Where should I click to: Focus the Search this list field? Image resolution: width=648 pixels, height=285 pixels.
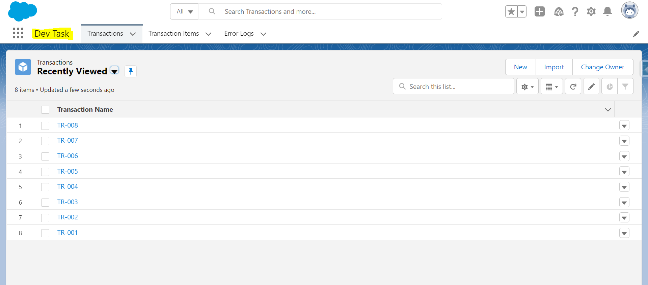point(454,86)
